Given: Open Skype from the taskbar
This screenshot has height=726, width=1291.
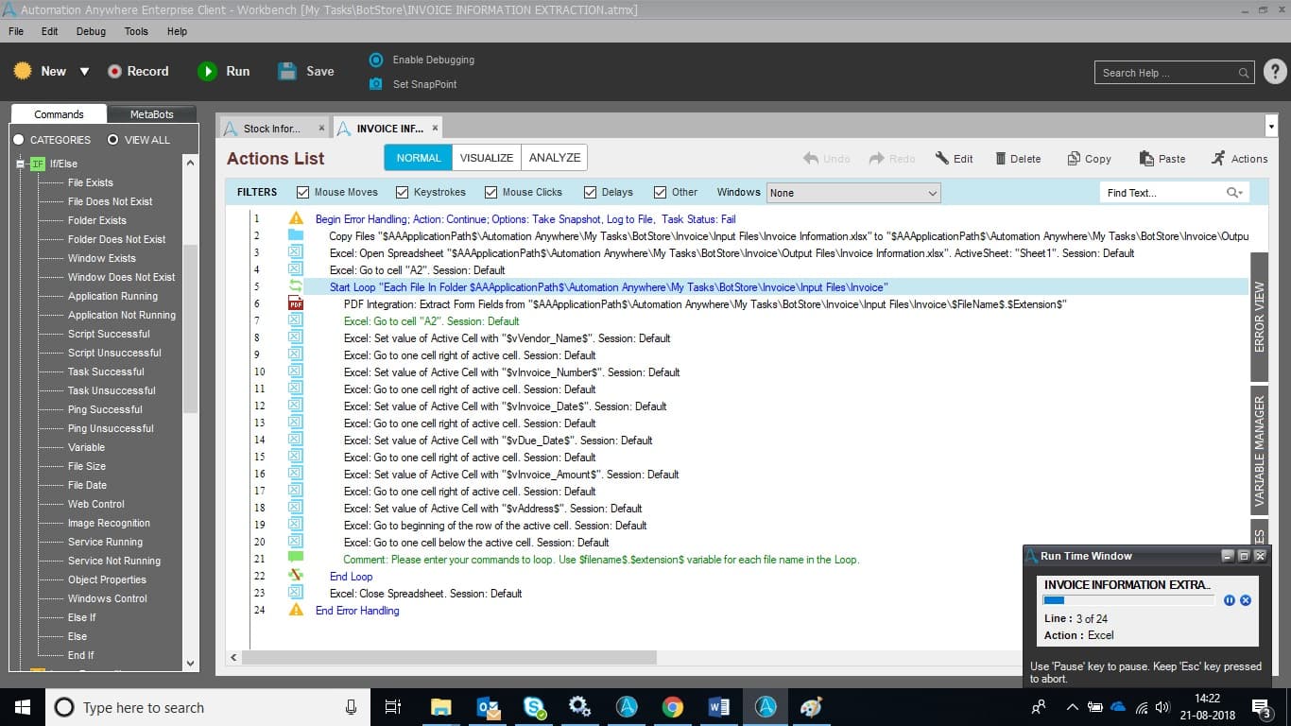Looking at the screenshot, I should click(534, 707).
